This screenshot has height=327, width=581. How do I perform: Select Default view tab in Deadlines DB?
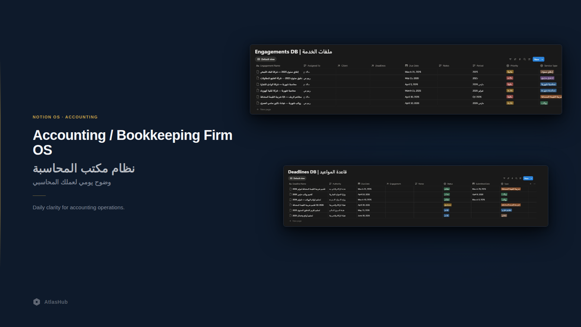point(297,178)
